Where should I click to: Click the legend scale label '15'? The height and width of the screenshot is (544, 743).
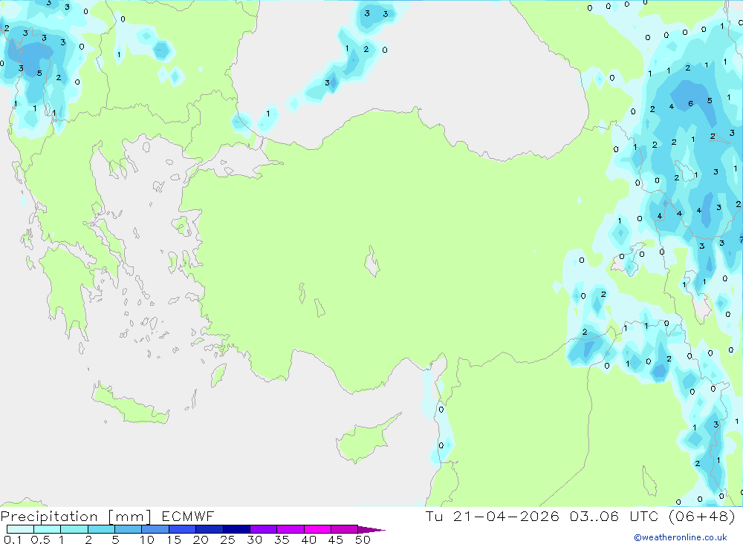click(x=174, y=540)
